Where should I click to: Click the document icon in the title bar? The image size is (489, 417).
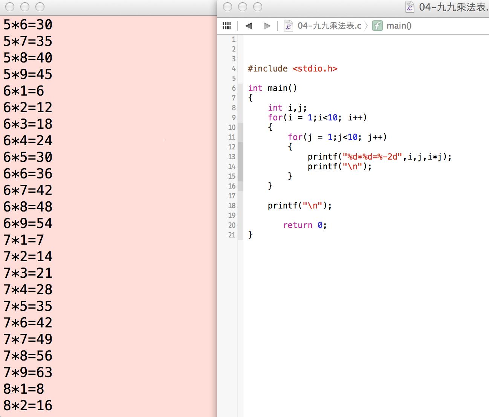point(410,7)
